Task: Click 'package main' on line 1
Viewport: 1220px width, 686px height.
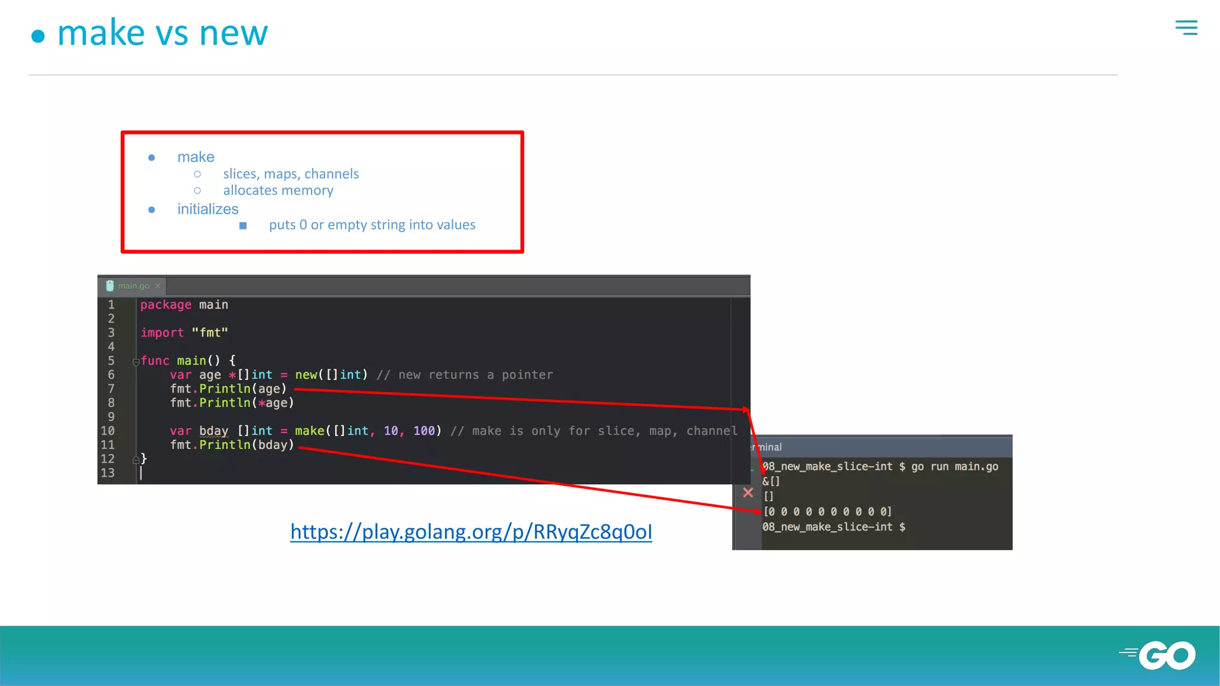Action: [184, 304]
